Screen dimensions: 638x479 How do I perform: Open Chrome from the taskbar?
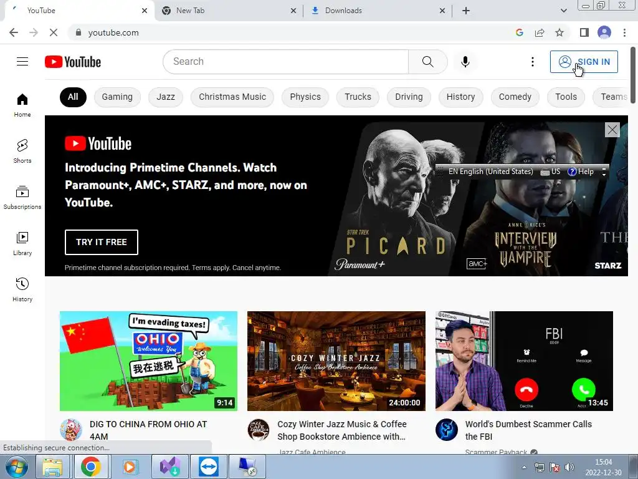[91, 467]
